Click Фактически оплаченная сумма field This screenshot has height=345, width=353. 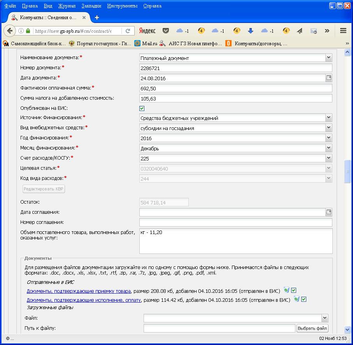[236, 88]
